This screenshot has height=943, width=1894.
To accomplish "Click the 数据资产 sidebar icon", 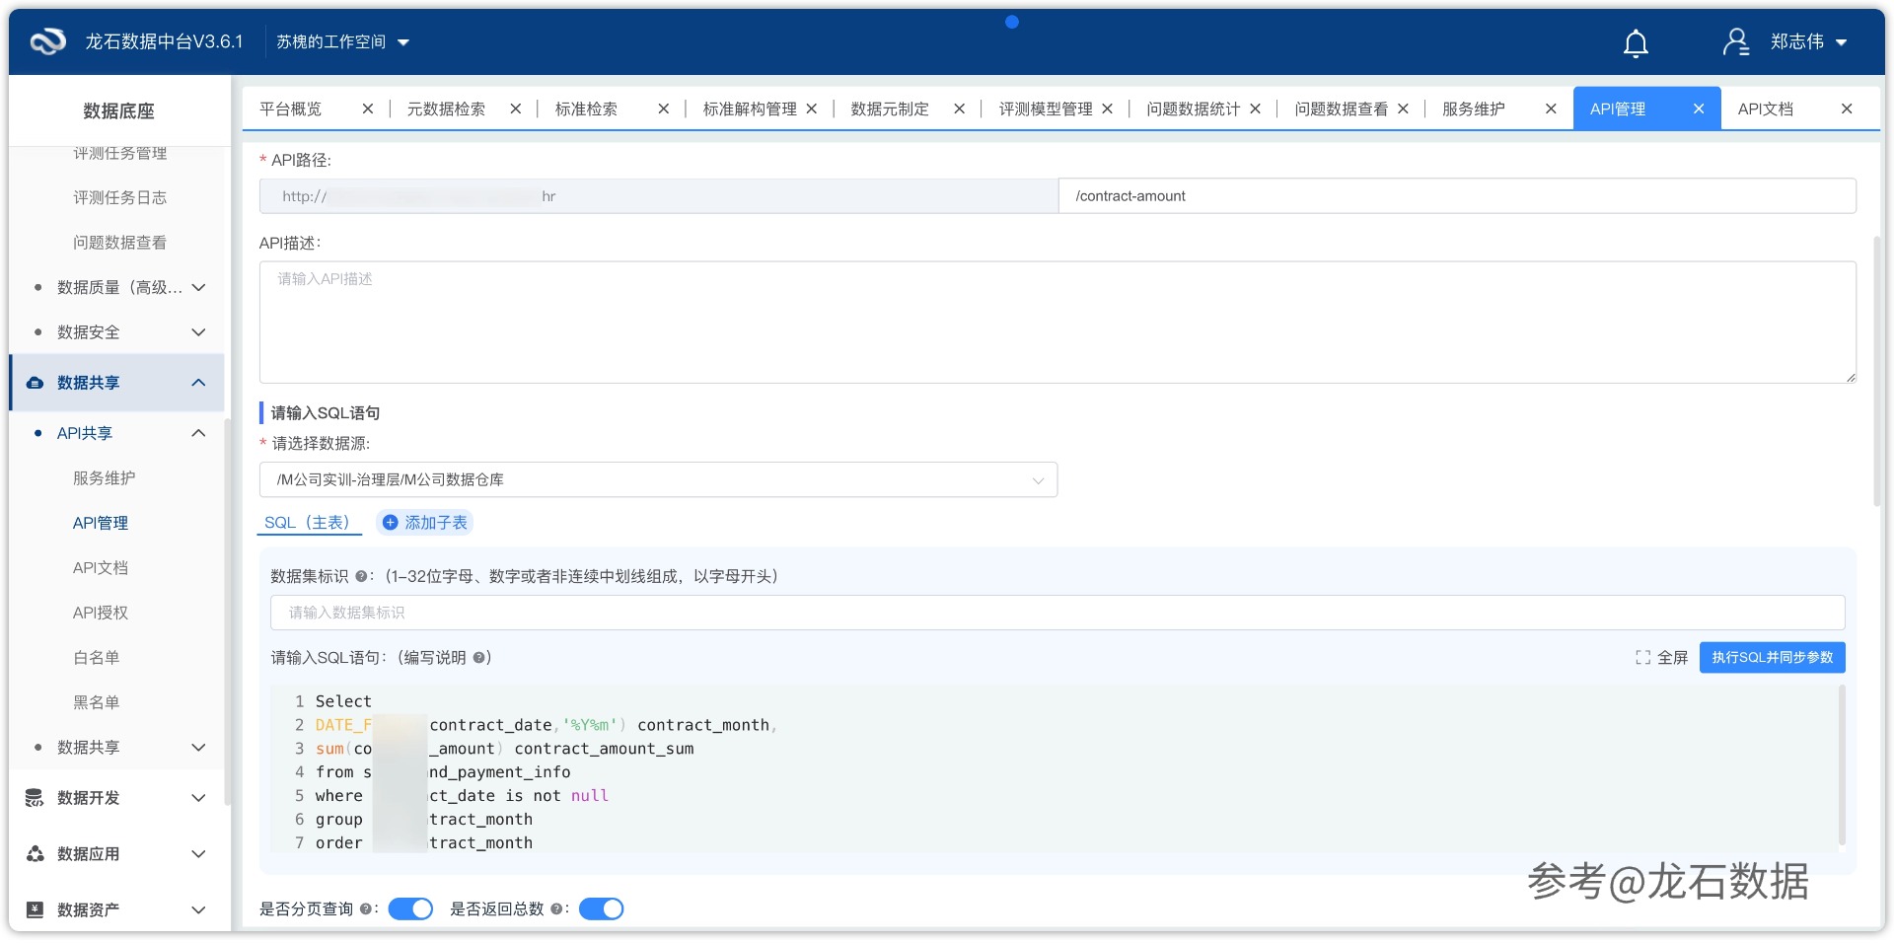I will click(x=35, y=909).
